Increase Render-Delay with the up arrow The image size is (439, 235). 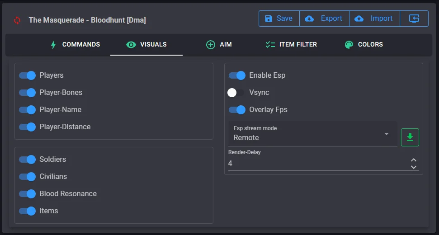point(413,160)
